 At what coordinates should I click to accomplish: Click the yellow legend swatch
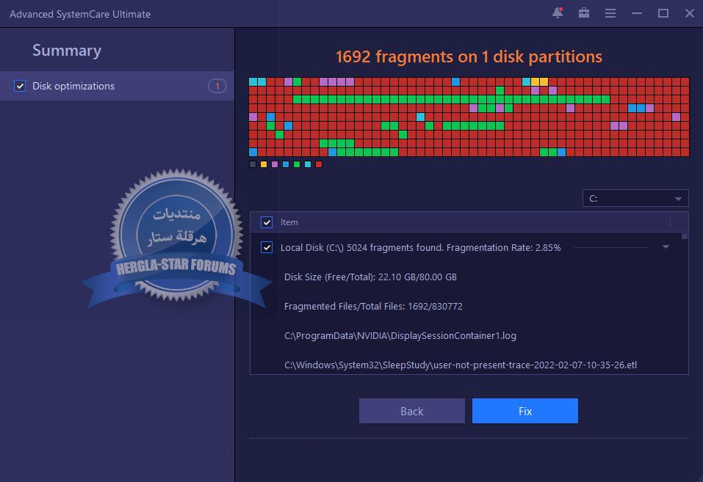point(264,164)
